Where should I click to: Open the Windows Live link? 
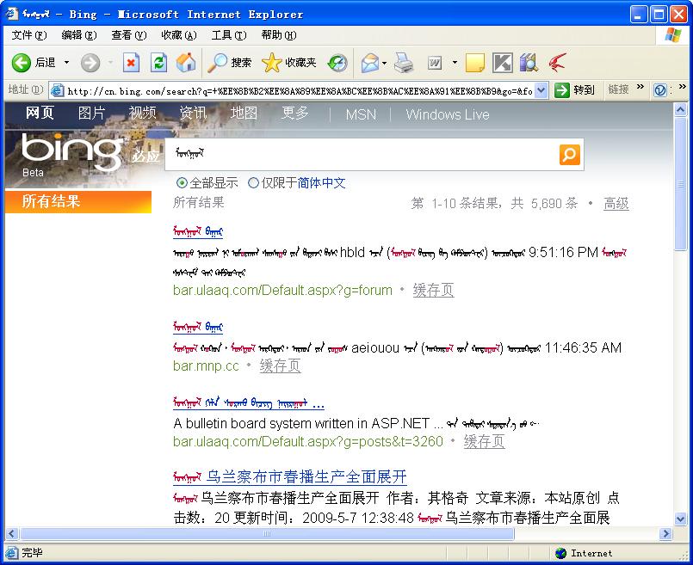(448, 114)
